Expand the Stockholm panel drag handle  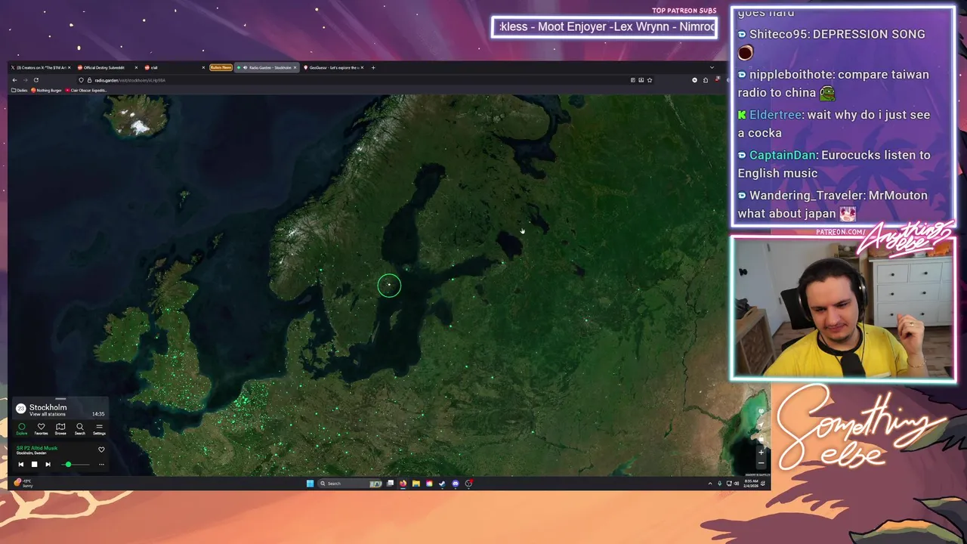[60, 398]
